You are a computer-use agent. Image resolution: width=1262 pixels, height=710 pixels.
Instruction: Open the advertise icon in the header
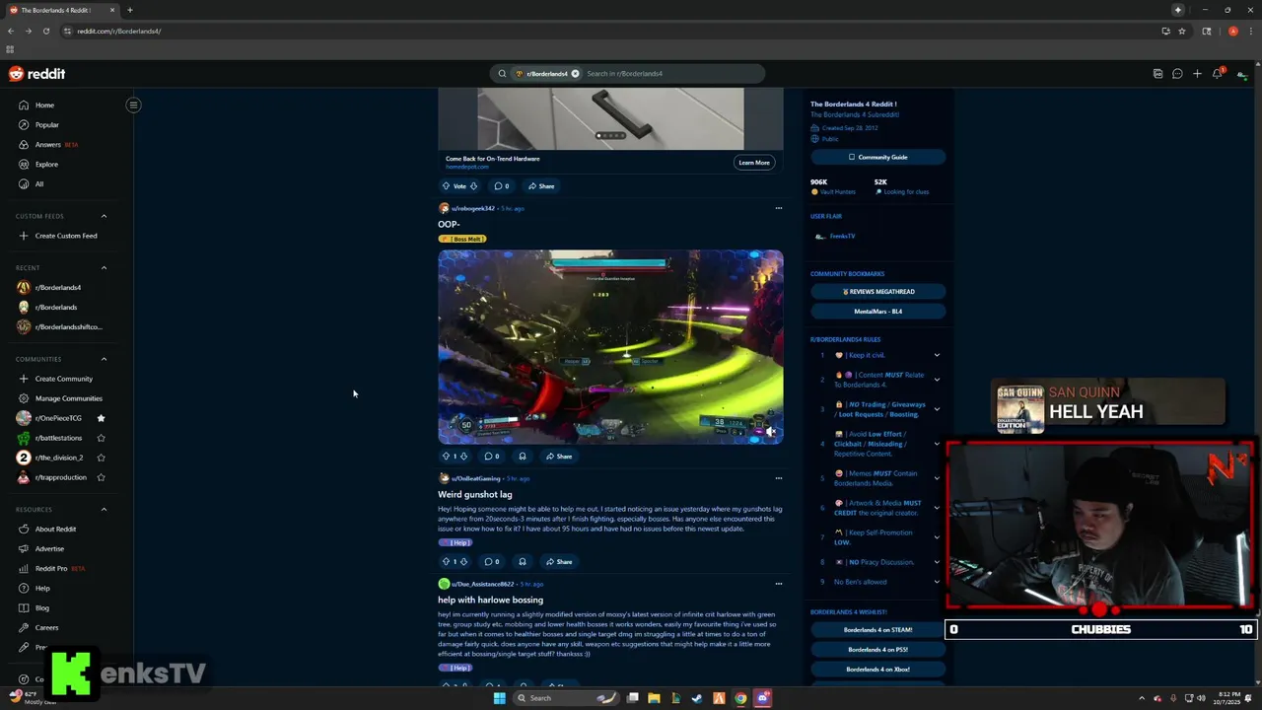[x=1157, y=74]
